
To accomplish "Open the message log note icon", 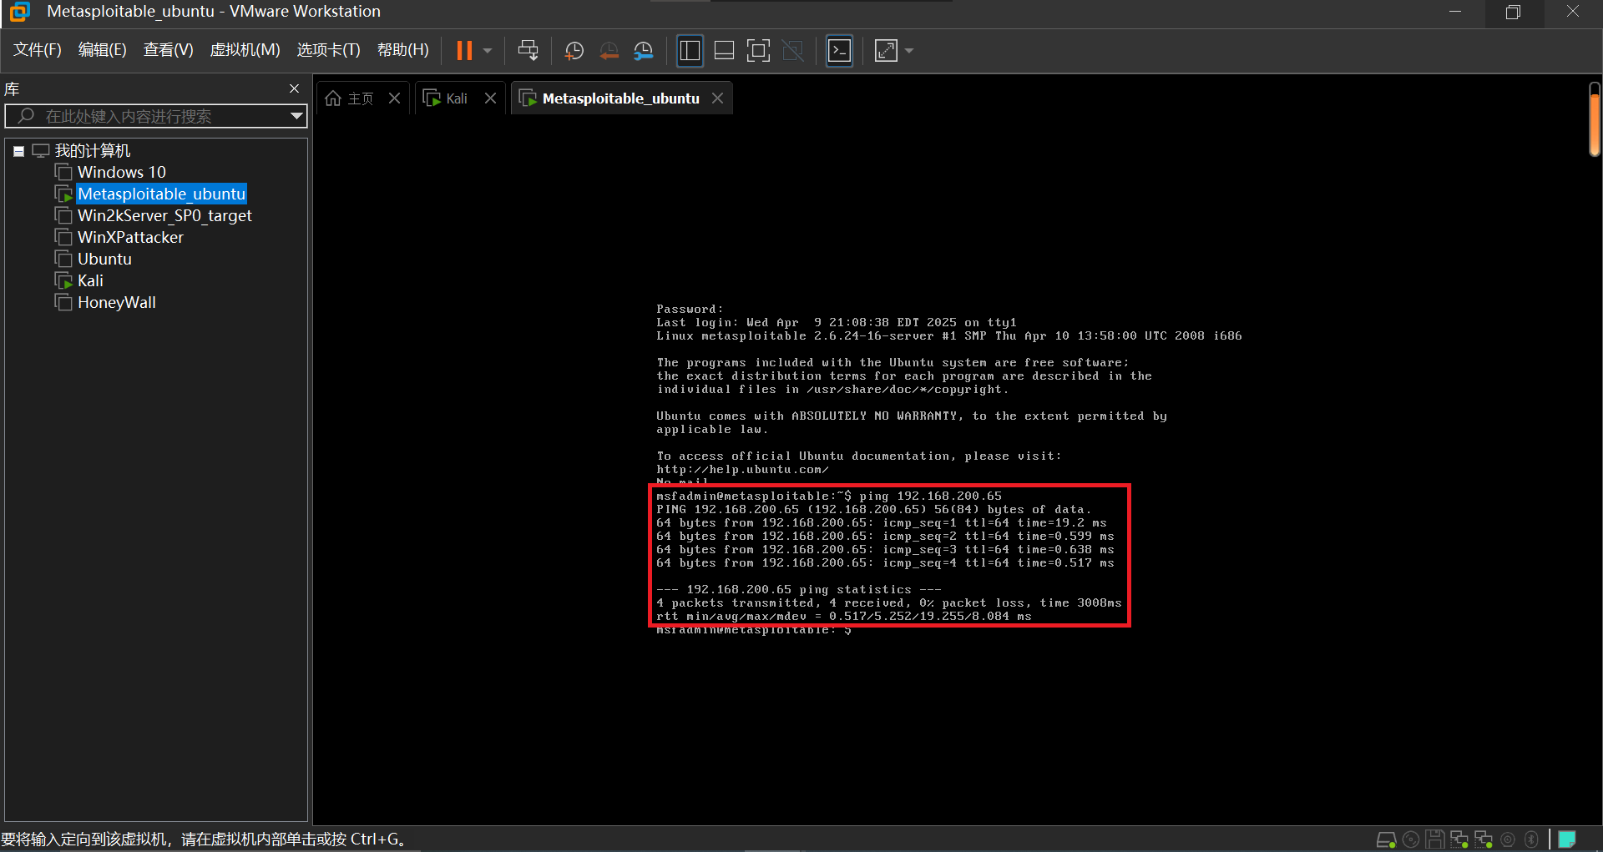I will (x=1567, y=839).
